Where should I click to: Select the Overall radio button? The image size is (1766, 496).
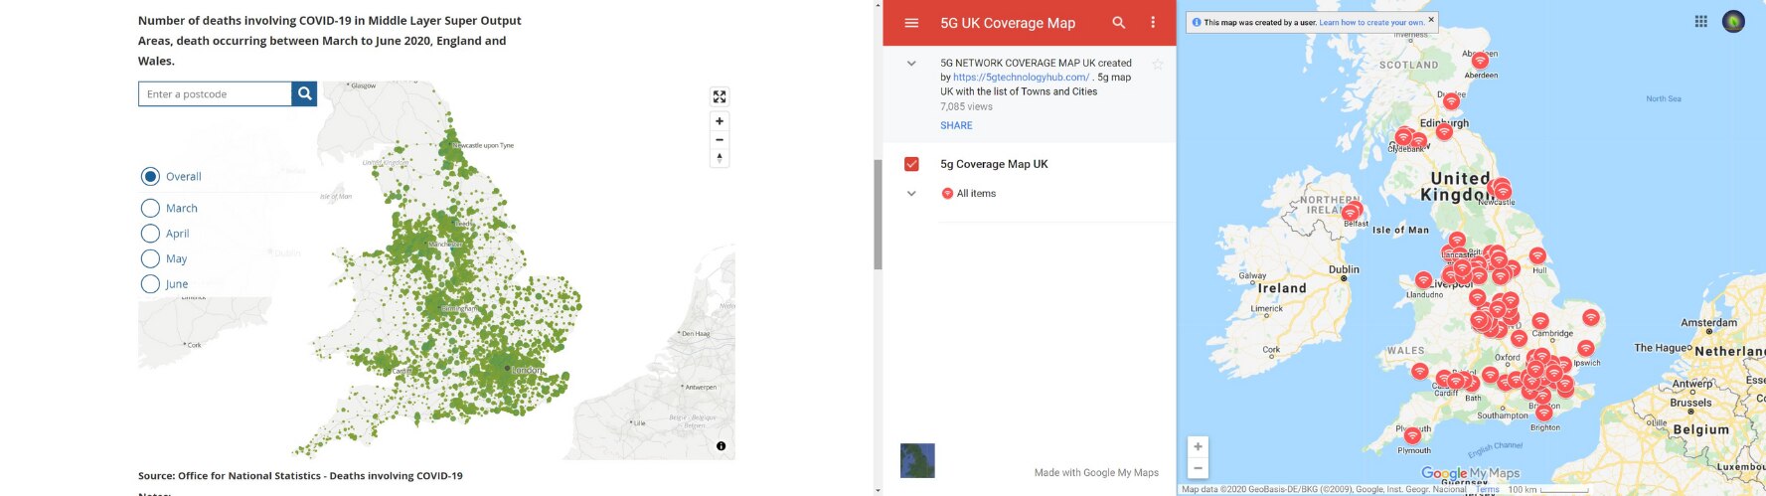(150, 177)
